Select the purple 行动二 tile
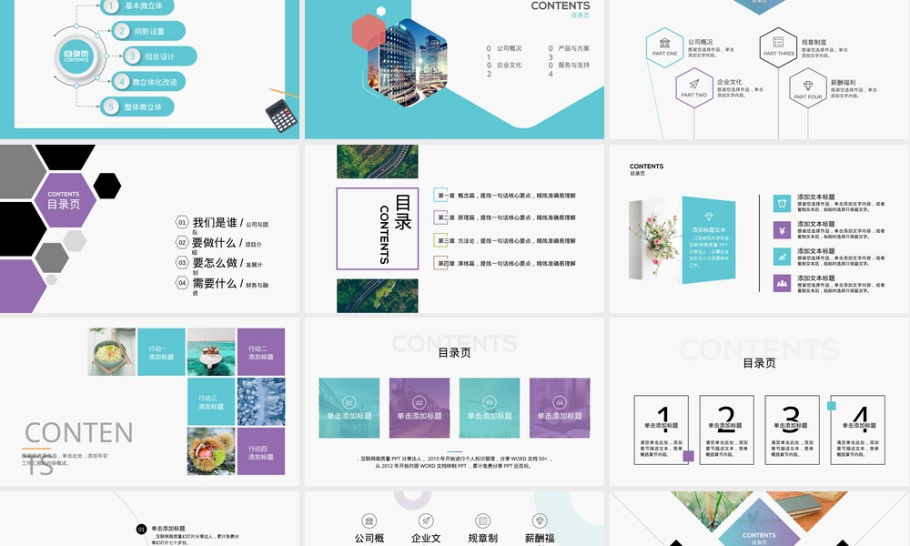Viewport: 910px width, 546px height. coord(261,351)
